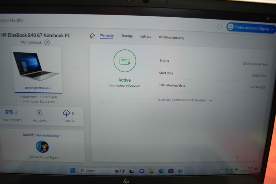This screenshot has width=276, height=184.
Task: Go to the Home icon tab
Action: 92,36
